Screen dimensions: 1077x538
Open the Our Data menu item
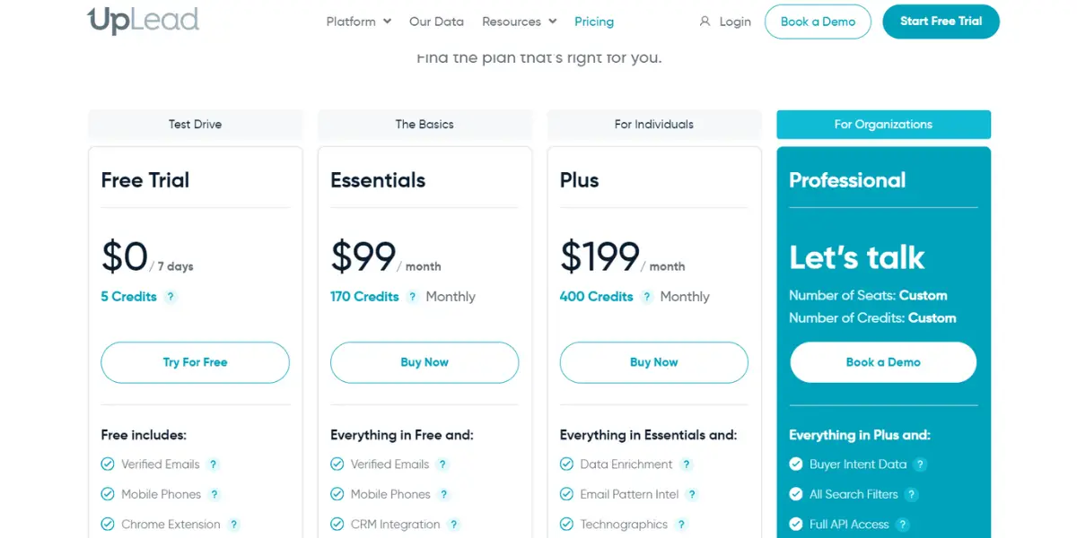(x=436, y=22)
